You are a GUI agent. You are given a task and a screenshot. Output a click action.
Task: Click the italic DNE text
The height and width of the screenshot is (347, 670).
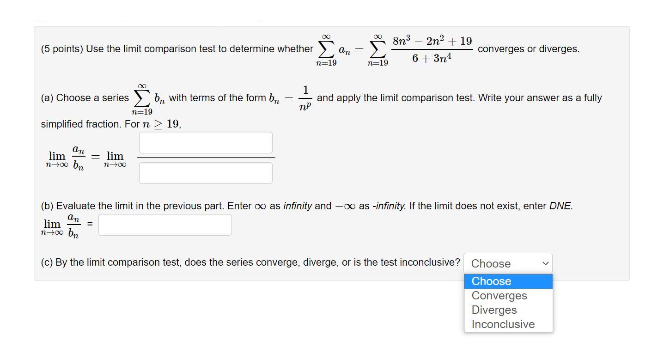coord(560,206)
